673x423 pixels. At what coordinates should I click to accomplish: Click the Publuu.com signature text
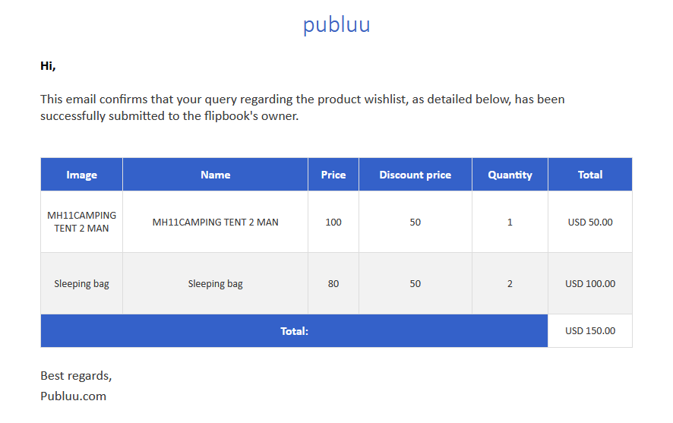click(x=74, y=396)
